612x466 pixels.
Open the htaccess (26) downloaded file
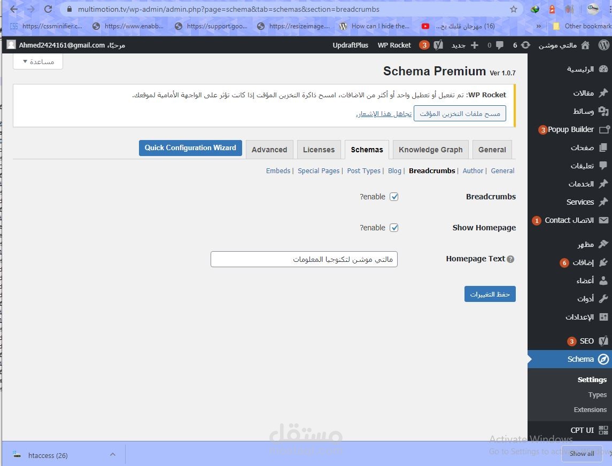coord(48,455)
